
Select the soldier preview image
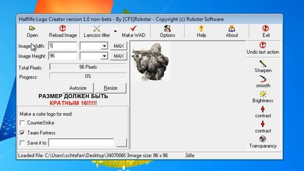pos(151,62)
